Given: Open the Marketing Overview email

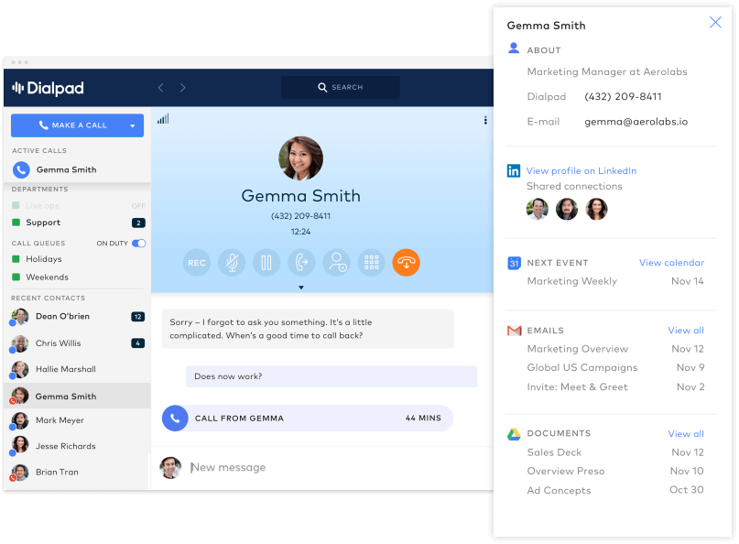Looking at the screenshot, I should coord(615,349).
